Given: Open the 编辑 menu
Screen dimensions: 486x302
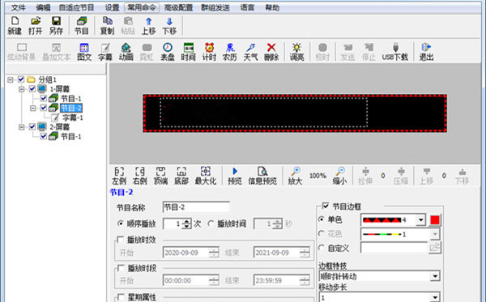Looking at the screenshot, I should pyautogui.click(x=44, y=7).
